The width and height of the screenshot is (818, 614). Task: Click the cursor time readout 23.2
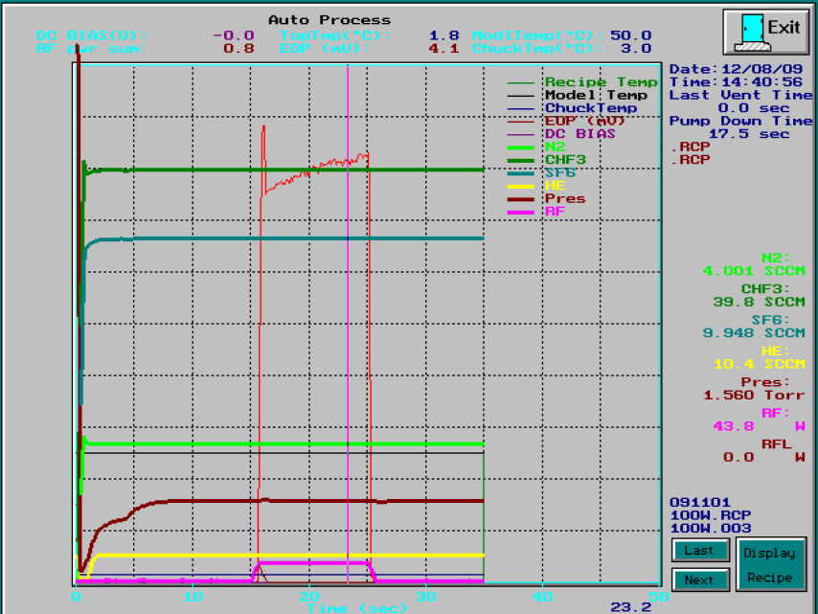point(630,607)
